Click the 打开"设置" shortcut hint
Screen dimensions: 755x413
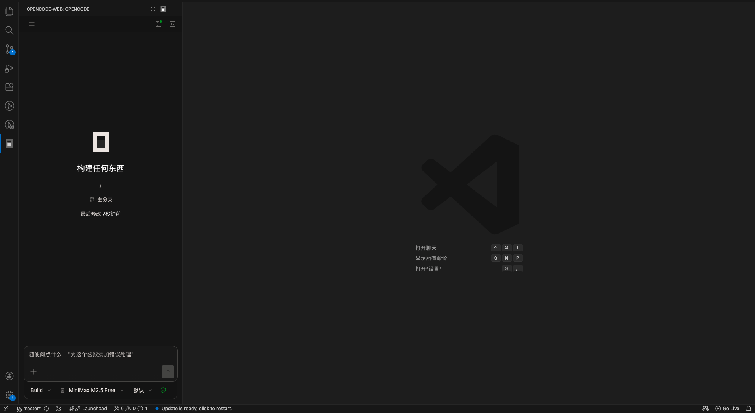(428, 269)
